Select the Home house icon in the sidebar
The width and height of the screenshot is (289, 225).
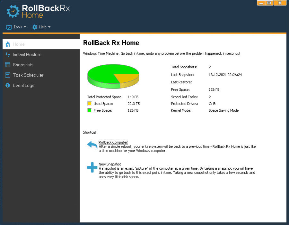click(x=7, y=44)
